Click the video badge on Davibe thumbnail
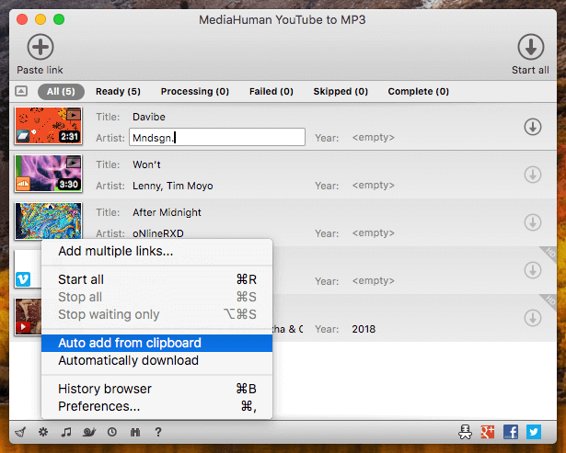This screenshot has height=453, width=566. click(74, 115)
